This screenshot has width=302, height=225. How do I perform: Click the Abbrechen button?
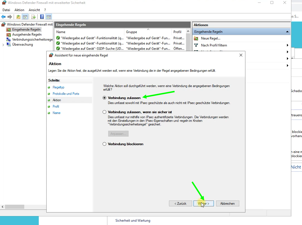click(228, 204)
